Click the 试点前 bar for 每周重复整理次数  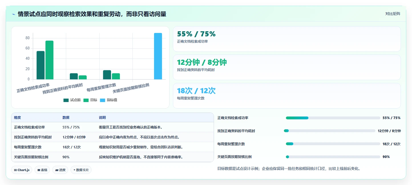107,75
